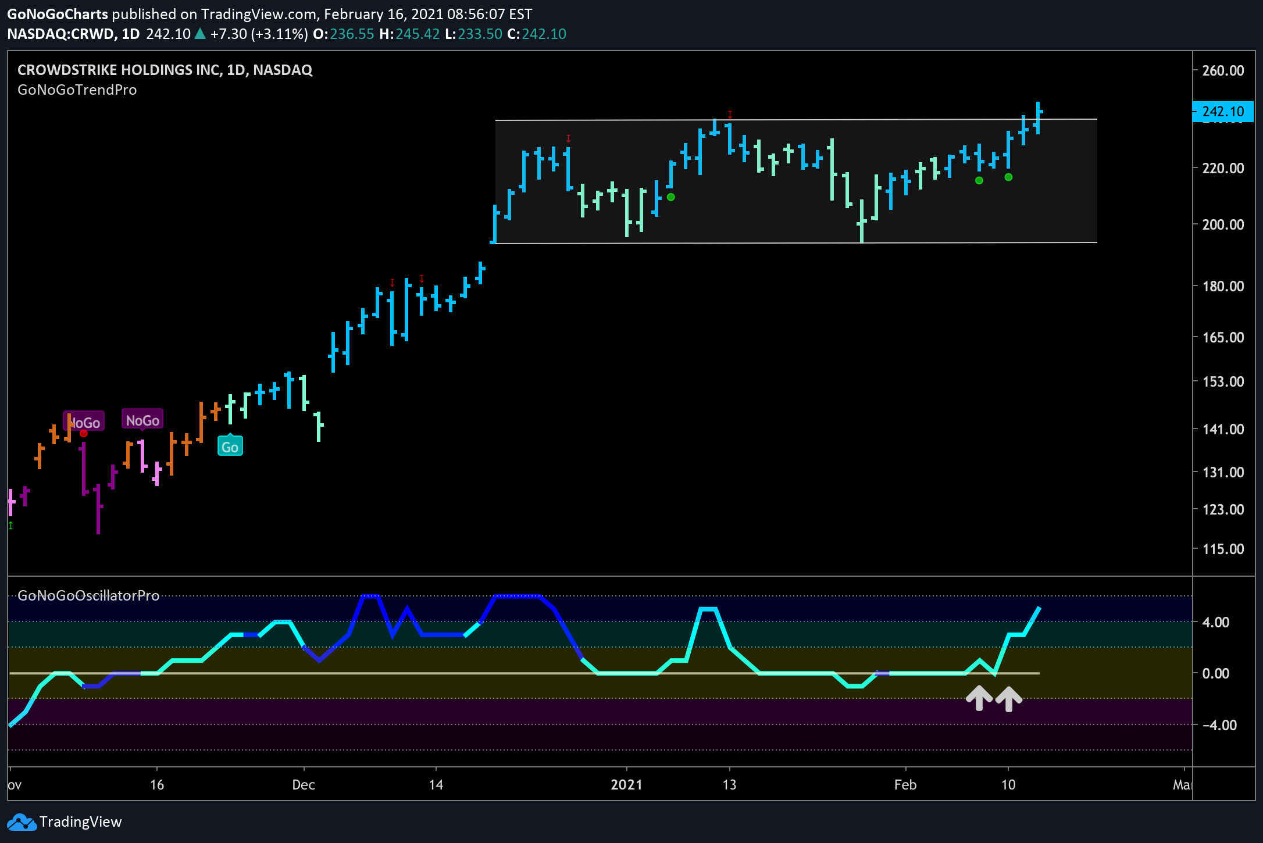This screenshot has width=1263, height=843.
Task: Click the 13 date label on the time axis
Action: click(x=729, y=785)
